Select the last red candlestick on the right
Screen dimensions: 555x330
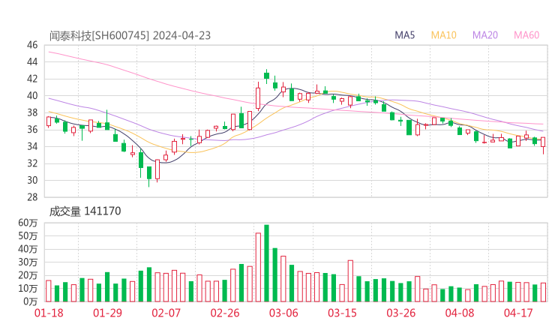[543, 141]
